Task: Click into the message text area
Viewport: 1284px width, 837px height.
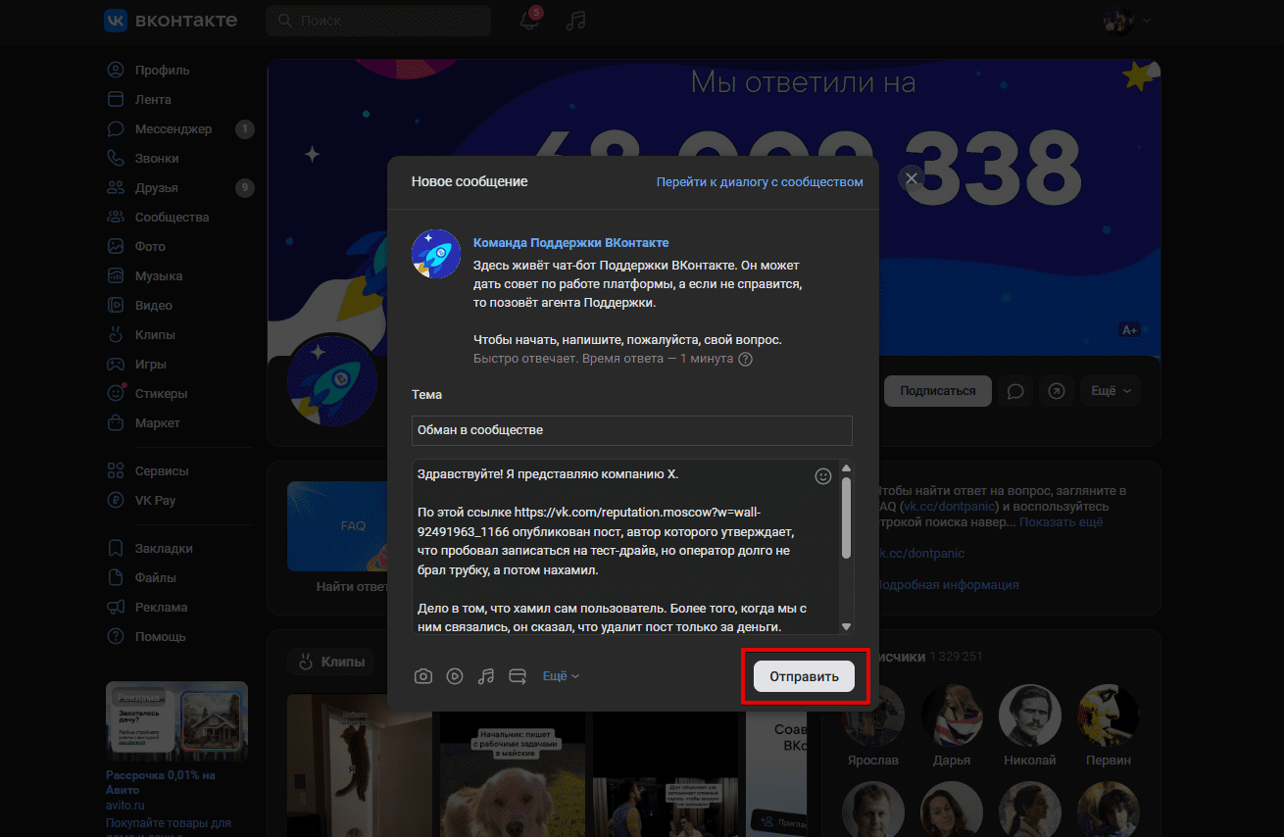Action: coord(625,547)
